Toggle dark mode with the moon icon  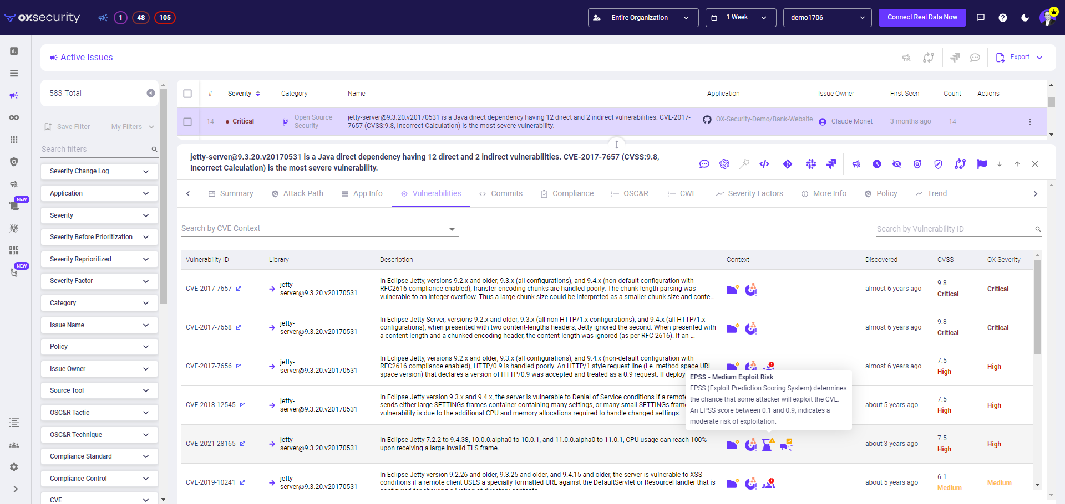[x=1025, y=17]
